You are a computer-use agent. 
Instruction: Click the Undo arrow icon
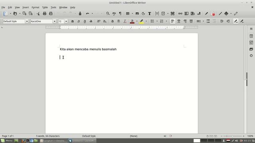pyautogui.click(x=88, y=14)
